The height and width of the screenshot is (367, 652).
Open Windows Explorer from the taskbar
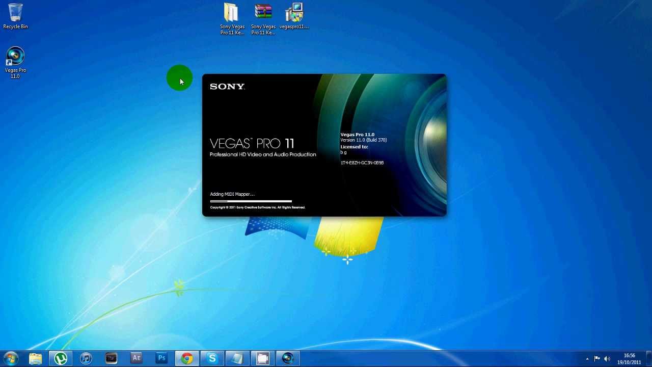36,358
